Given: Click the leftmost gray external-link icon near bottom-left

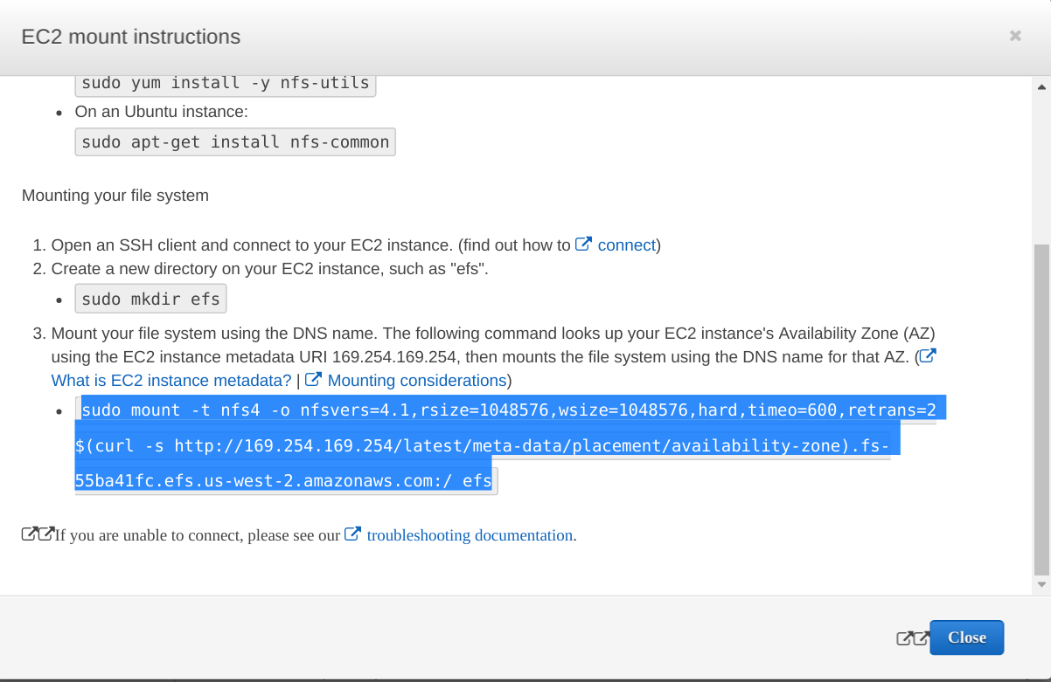Looking at the screenshot, I should pyautogui.click(x=29, y=533).
